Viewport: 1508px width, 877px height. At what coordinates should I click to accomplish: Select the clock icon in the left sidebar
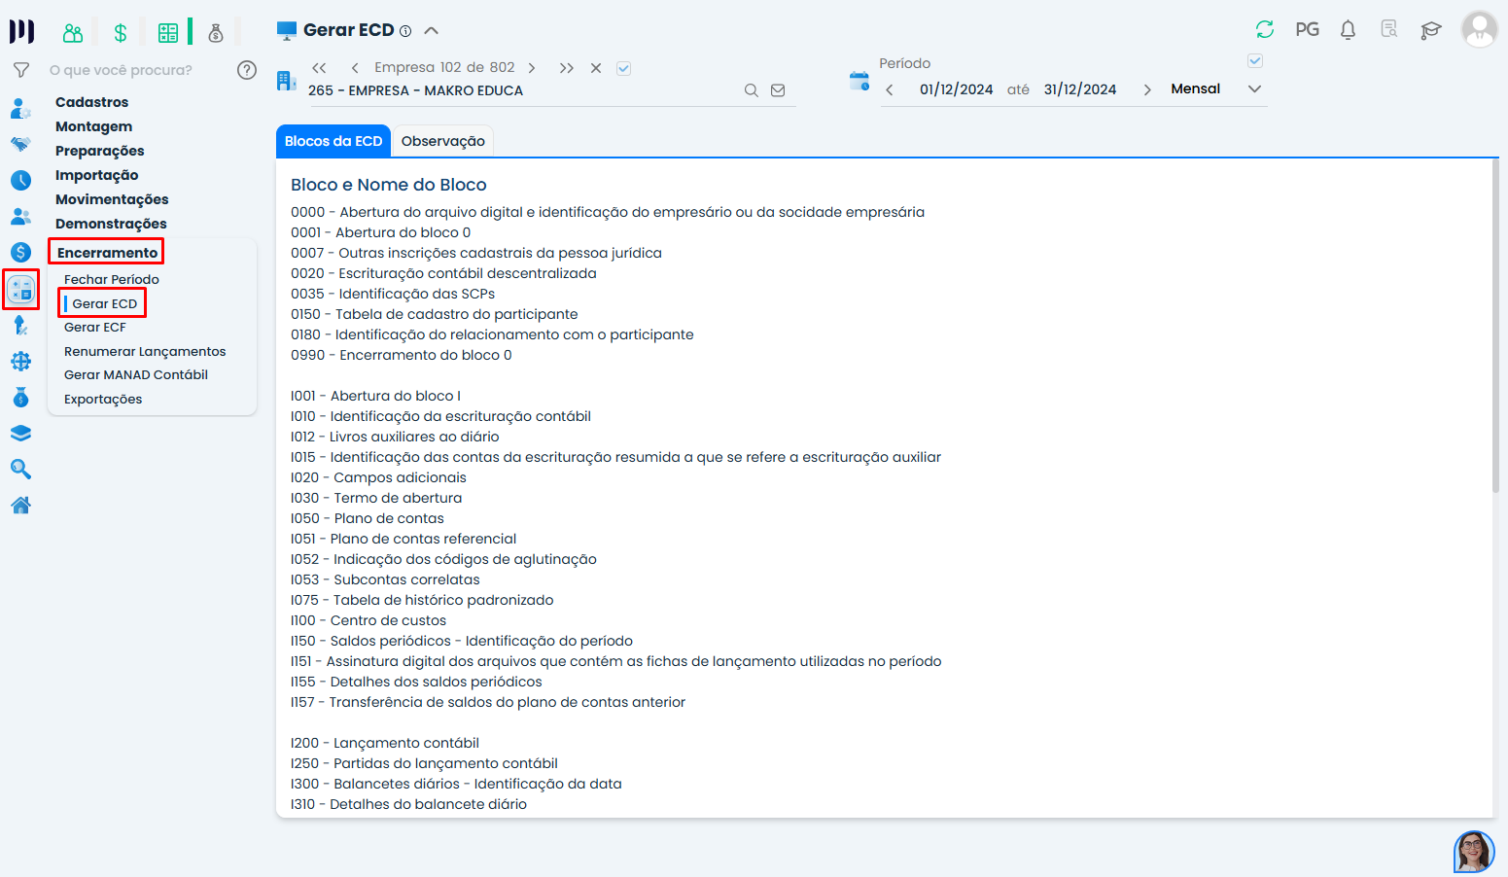click(x=21, y=180)
